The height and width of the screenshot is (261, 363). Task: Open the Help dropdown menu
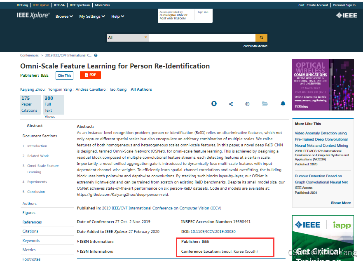pyautogui.click(x=117, y=16)
